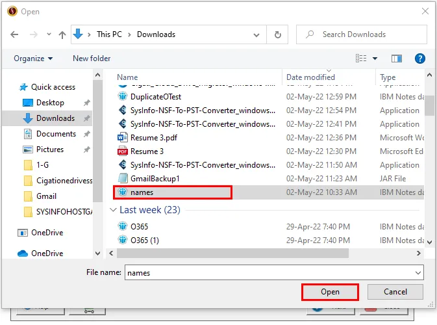The image size is (437, 325).
Task: Expand the address bar history dropdown
Action: coord(256,35)
